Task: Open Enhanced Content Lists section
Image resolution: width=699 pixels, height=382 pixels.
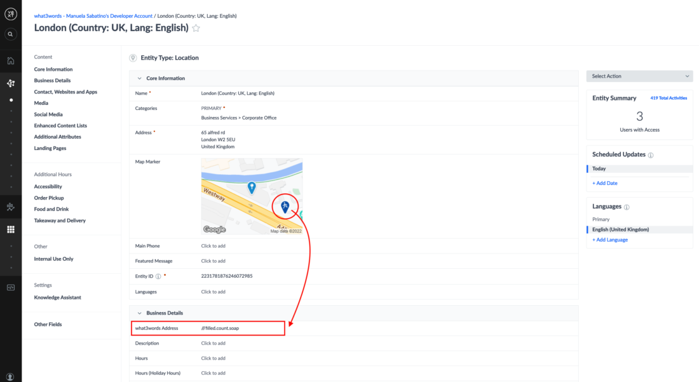Action: pos(60,126)
